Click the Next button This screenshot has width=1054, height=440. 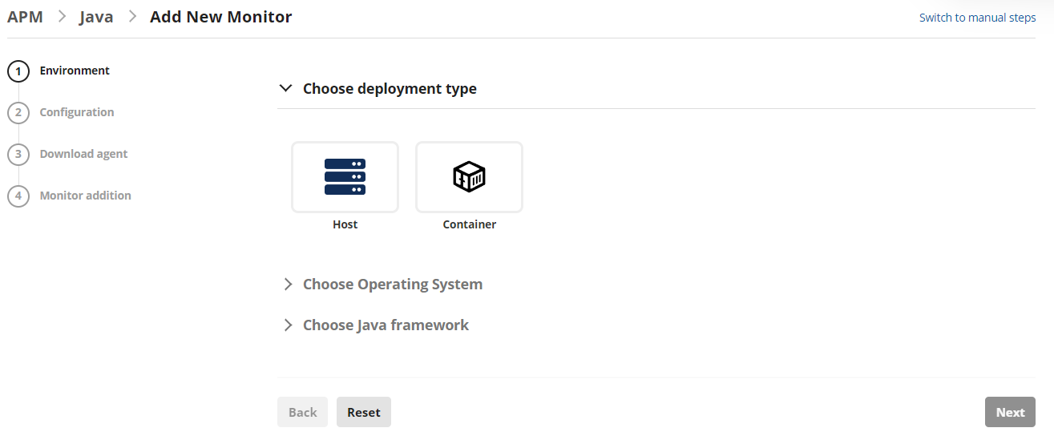[x=1010, y=412]
